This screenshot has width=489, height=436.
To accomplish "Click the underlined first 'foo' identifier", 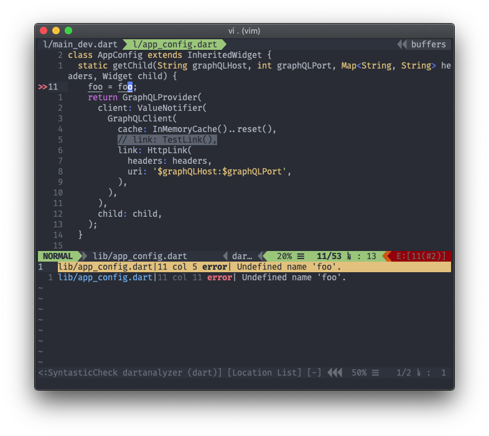I will 95,87.
